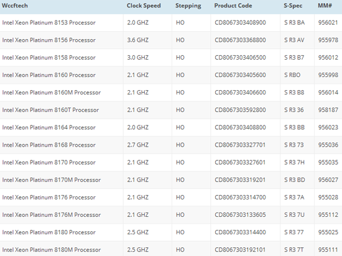Click the MM# column header
This screenshot has height=256, width=342.
click(325, 6)
